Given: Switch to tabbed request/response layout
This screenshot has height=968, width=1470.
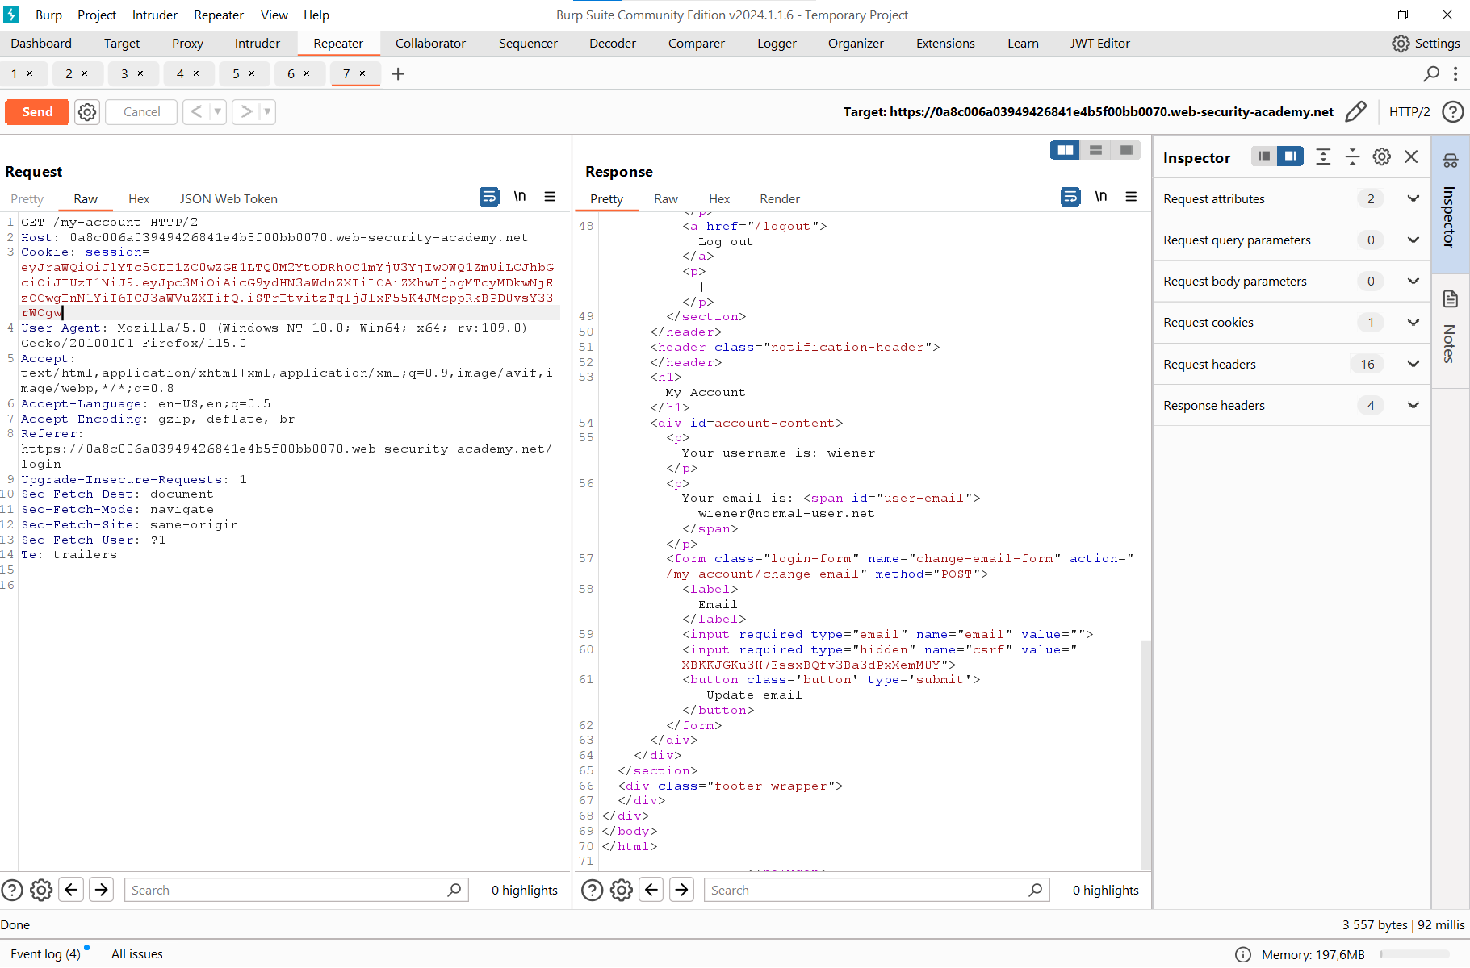Looking at the screenshot, I should [1126, 150].
